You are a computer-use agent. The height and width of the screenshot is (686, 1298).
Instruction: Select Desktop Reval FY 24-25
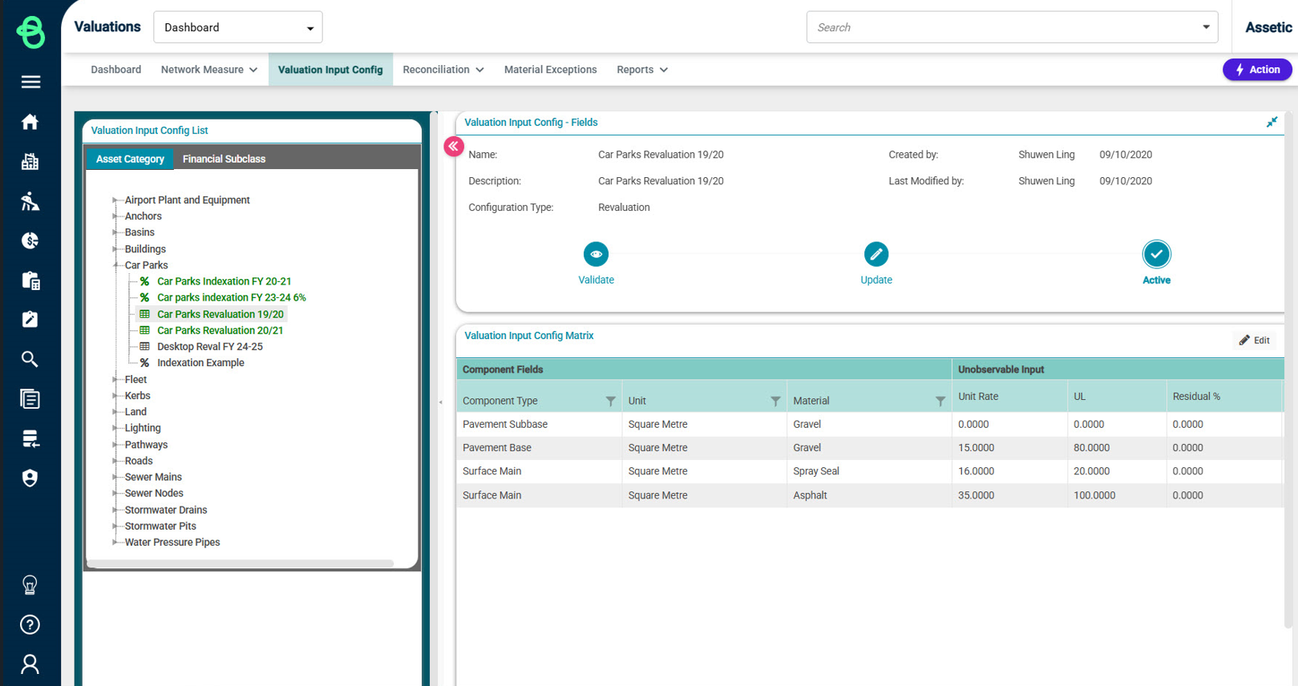click(210, 346)
